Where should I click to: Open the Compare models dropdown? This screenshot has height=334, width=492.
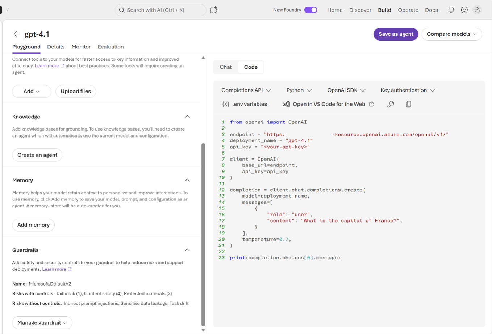(452, 34)
